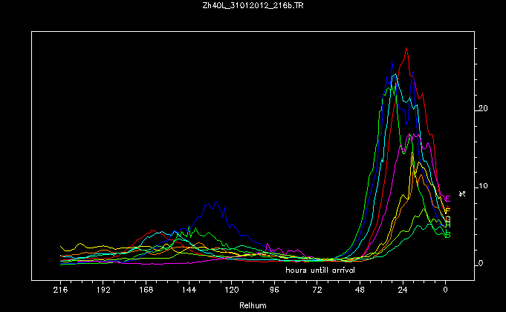Screen dimensions: 506x312
Task: Select the 192 tick label on the x-axis
Action: pos(103,291)
